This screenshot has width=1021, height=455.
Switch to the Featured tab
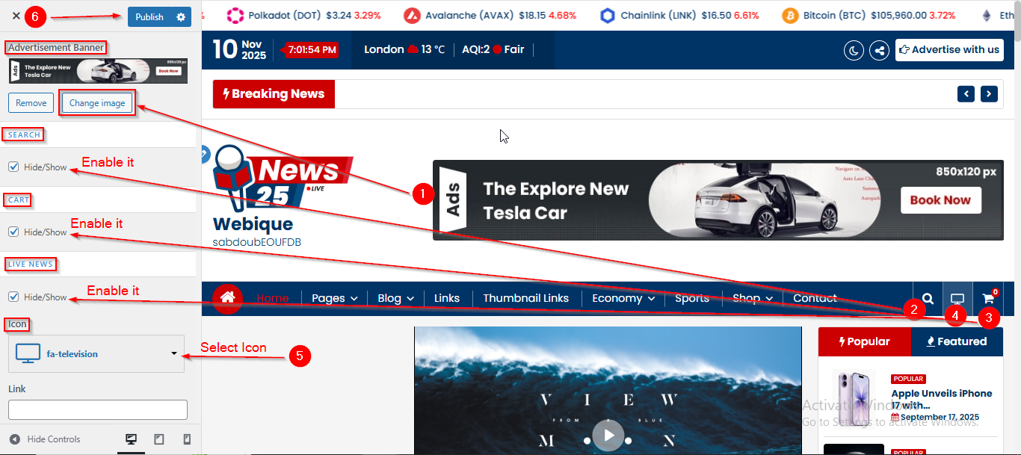pos(957,341)
